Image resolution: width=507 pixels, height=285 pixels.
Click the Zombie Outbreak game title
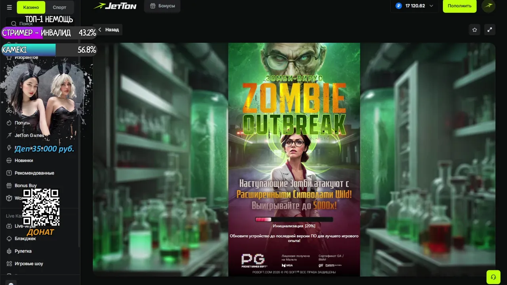(294, 108)
